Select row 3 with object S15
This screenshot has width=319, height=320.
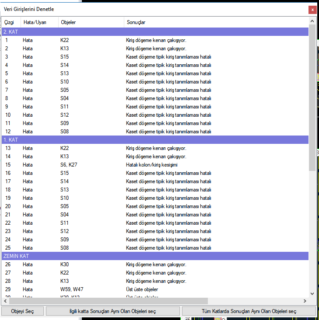155,57
